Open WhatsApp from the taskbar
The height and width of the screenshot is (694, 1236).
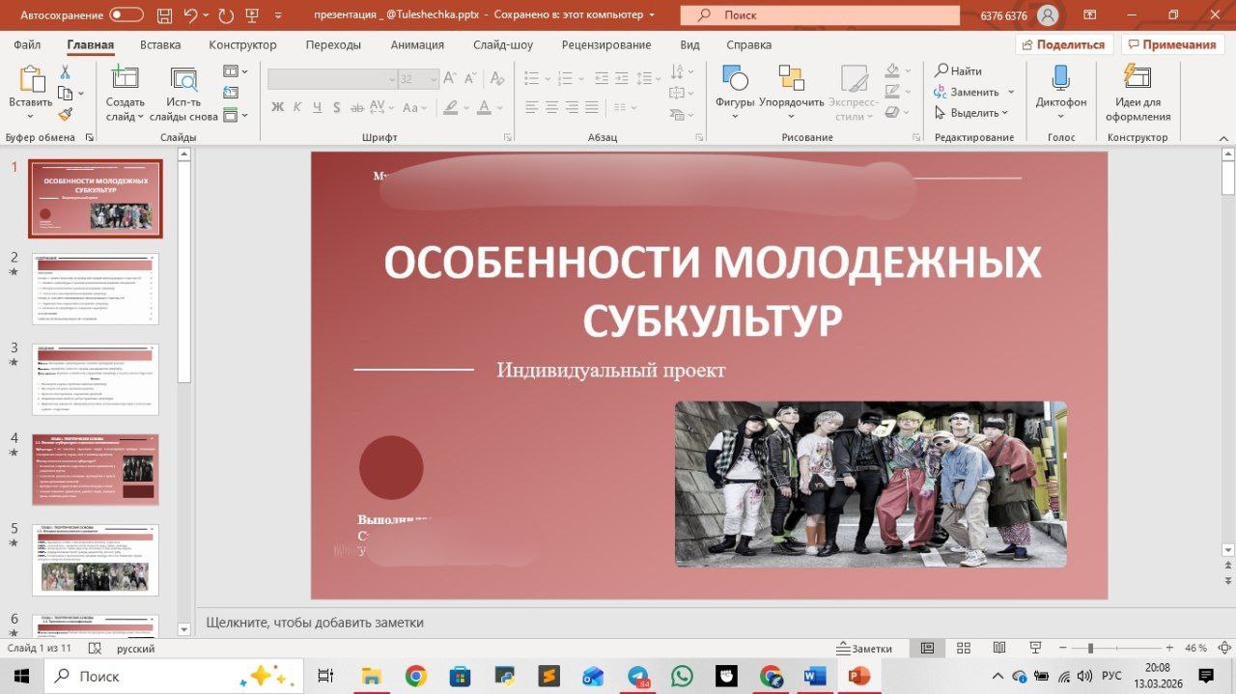pos(682,677)
